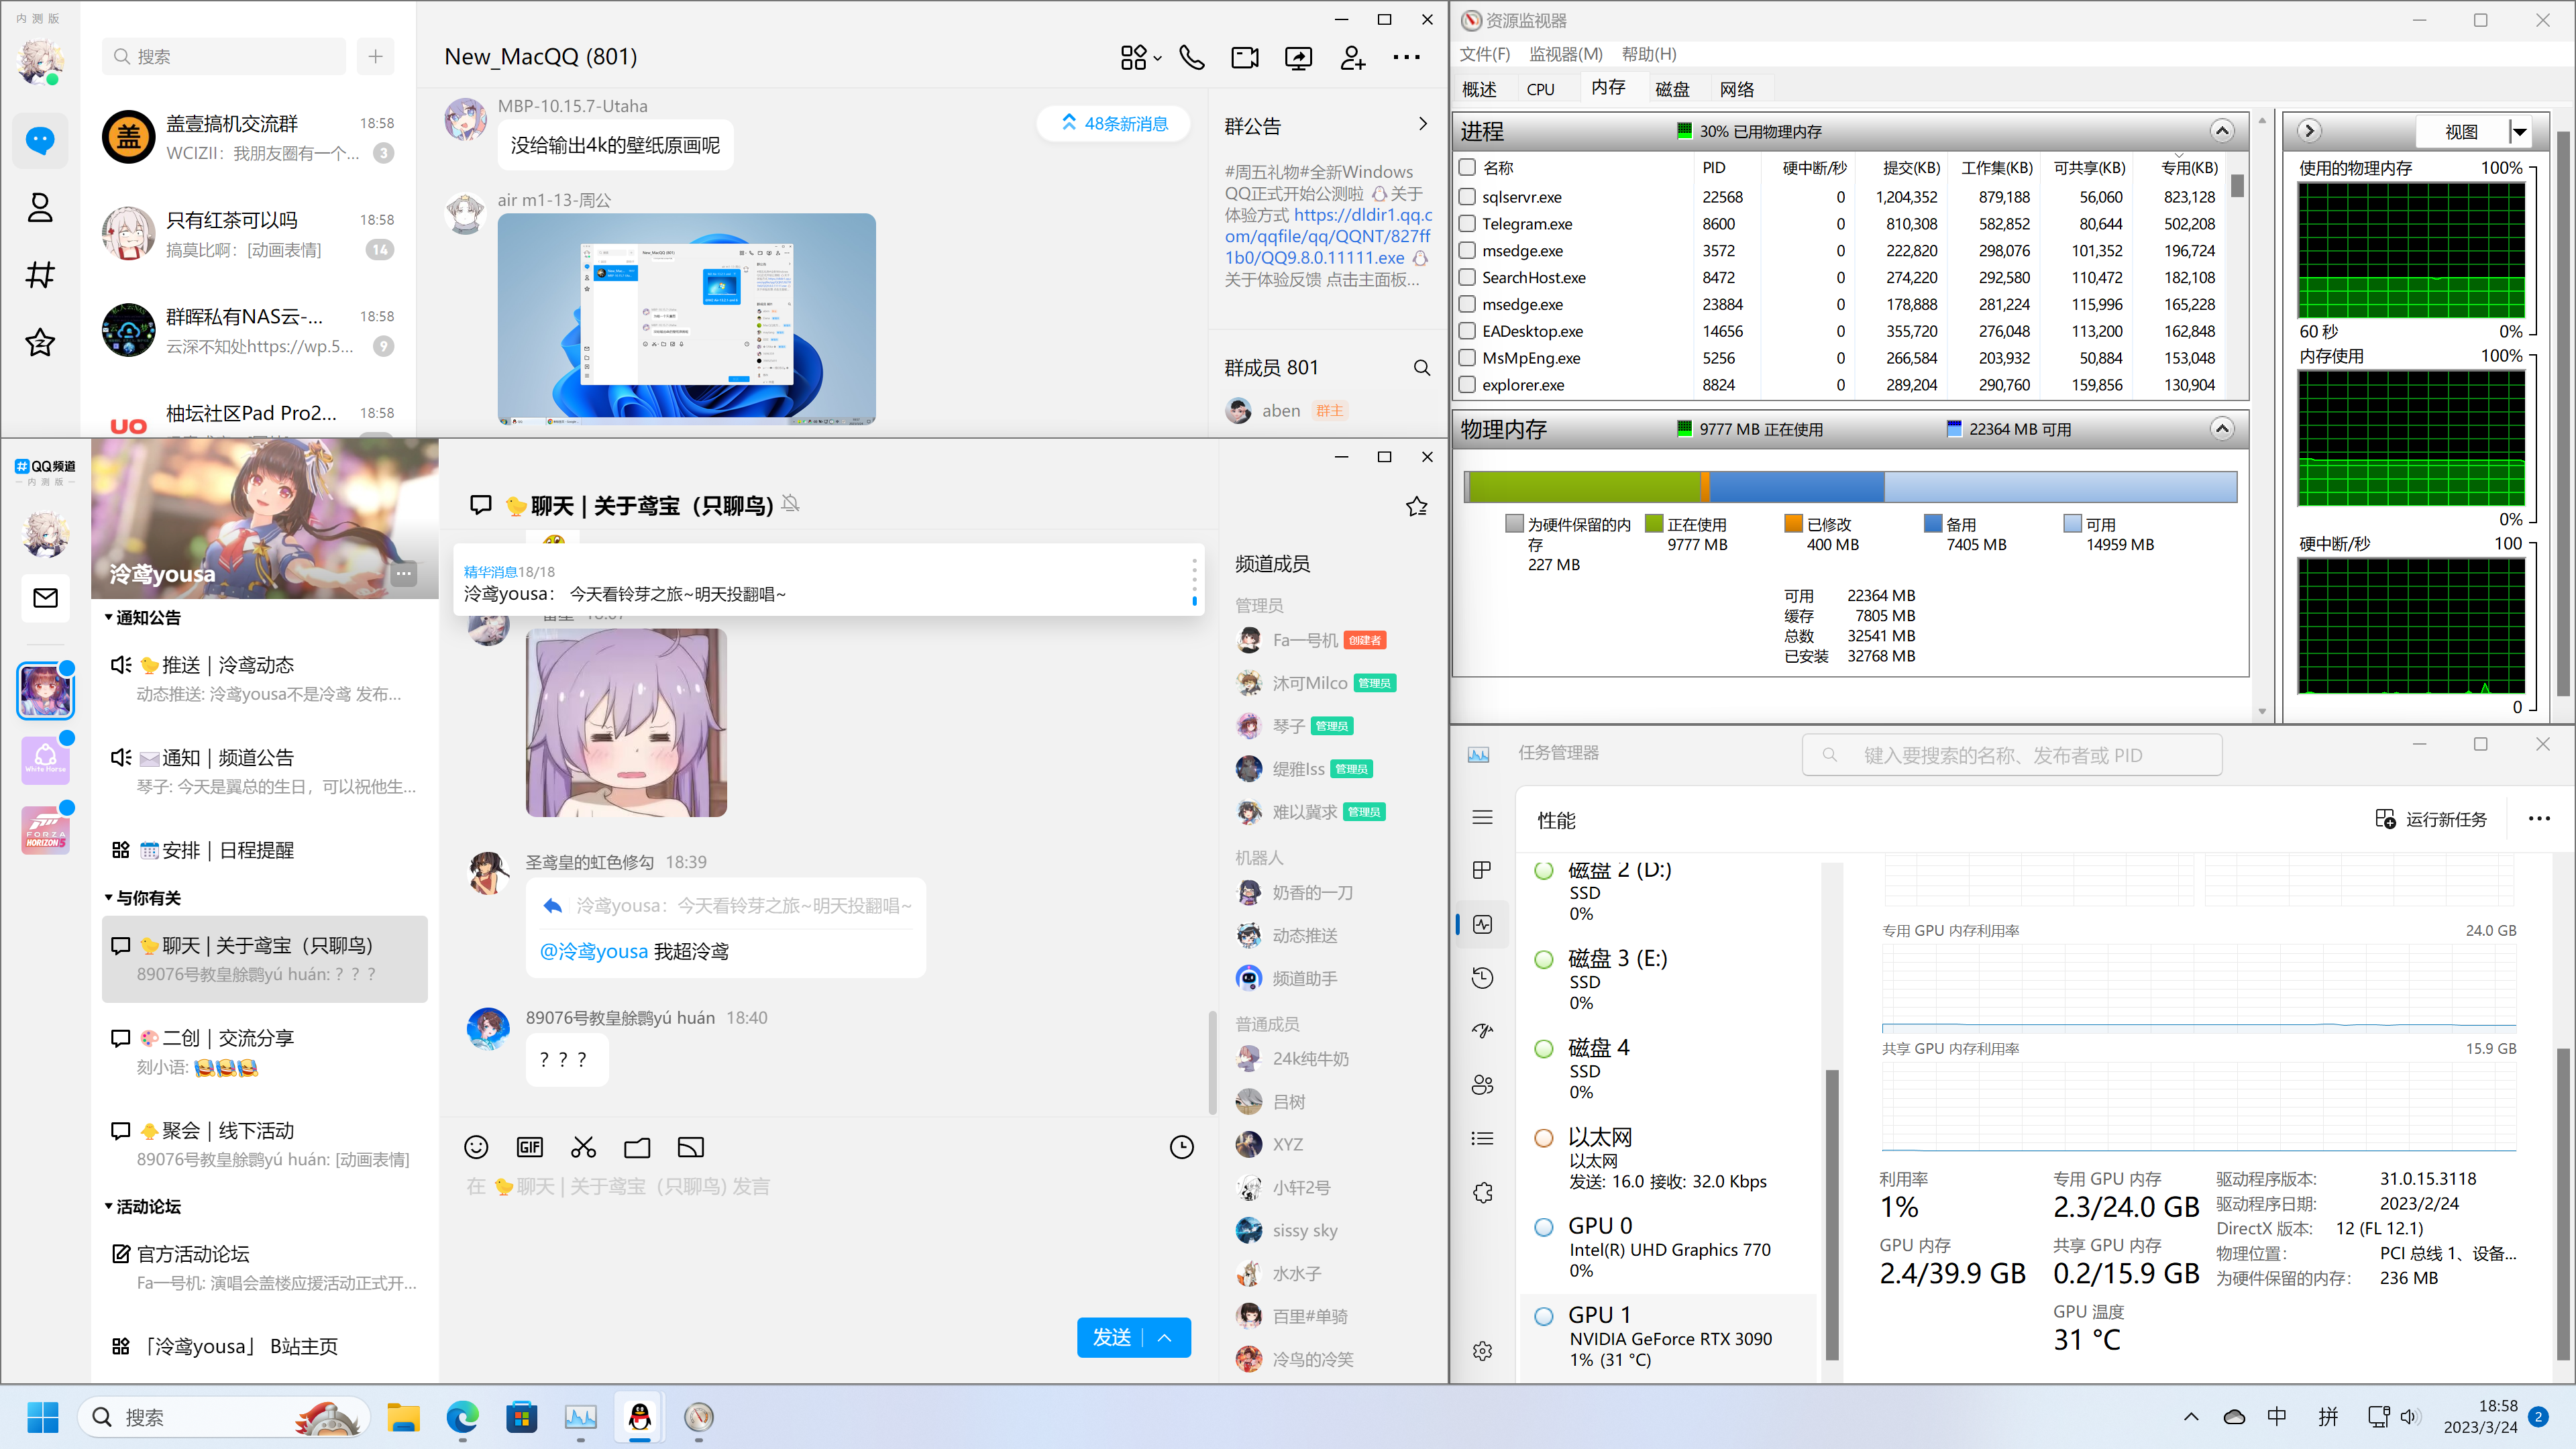Viewport: 2576px width, 1449px height.
Task: Search the group members list
Action: tap(1421, 368)
